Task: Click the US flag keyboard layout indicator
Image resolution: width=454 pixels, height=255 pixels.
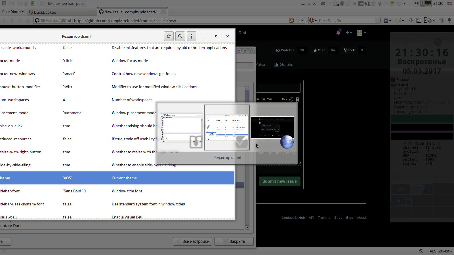Action: (x=450, y=3)
